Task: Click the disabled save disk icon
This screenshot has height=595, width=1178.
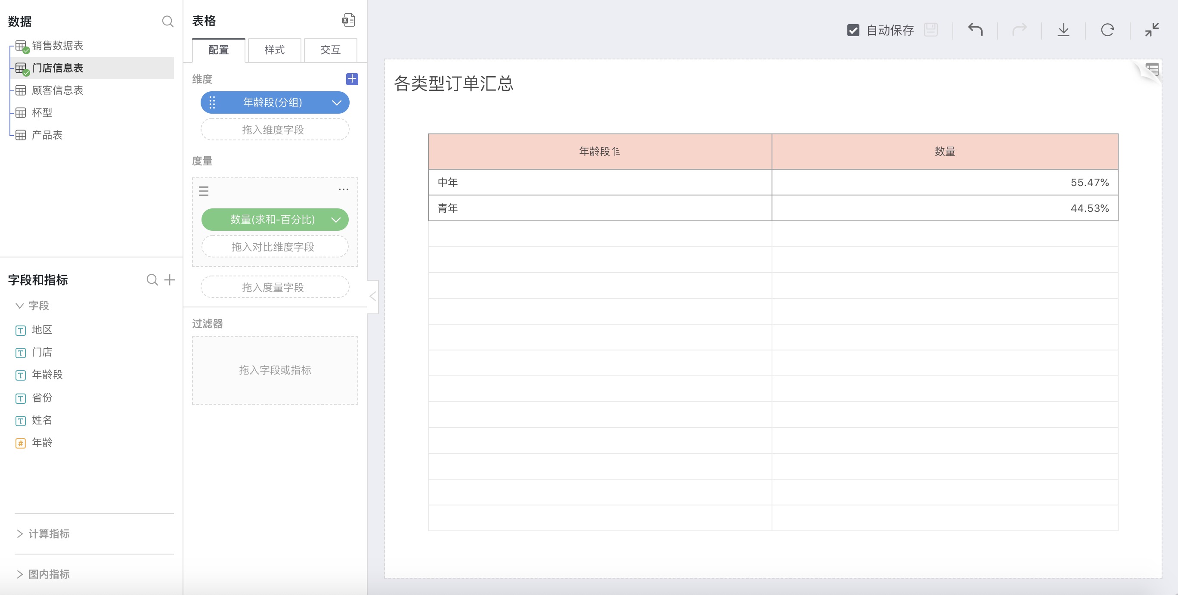Action: point(930,30)
